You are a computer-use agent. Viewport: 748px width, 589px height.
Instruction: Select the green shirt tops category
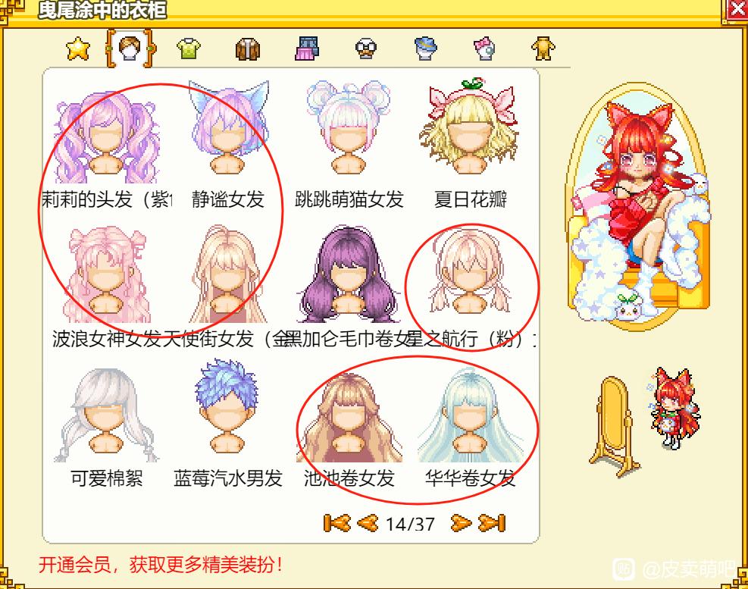coord(189,49)
